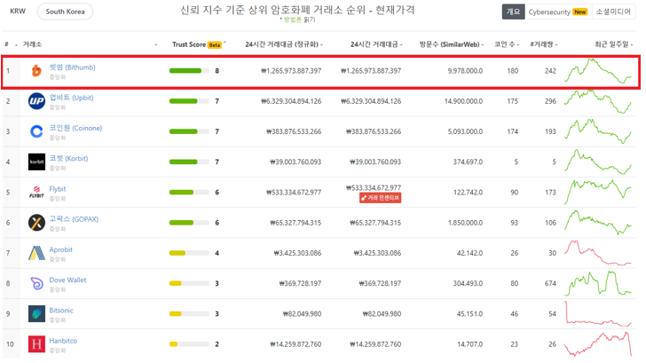Click Bitsonic's red weekly sparkline chart

(x=598, y=313)
